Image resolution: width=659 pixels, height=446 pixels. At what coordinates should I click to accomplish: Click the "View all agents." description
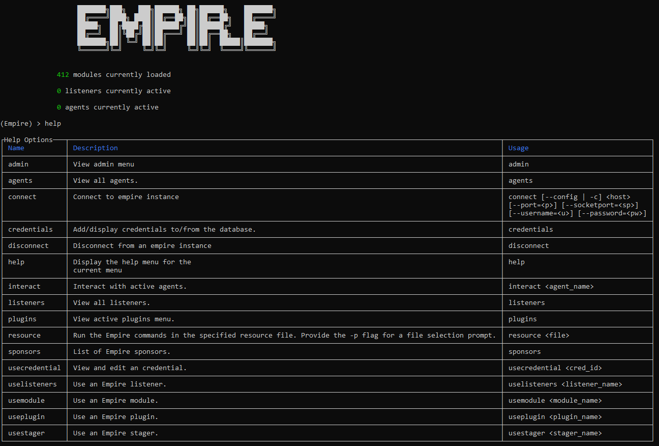pos(106,181)
